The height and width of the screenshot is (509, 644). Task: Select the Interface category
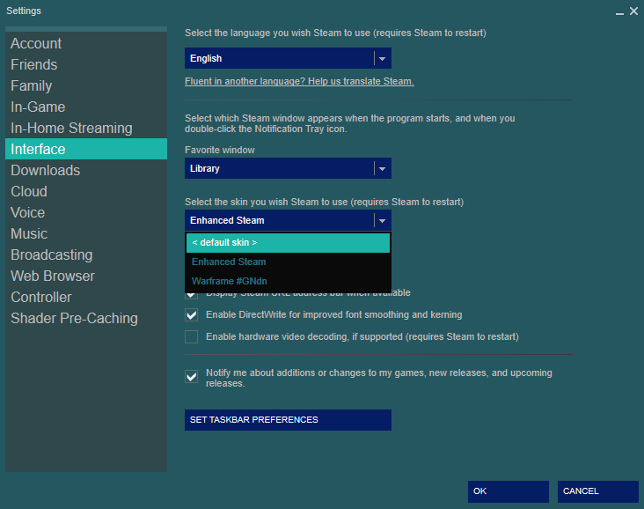click(86, 149)
